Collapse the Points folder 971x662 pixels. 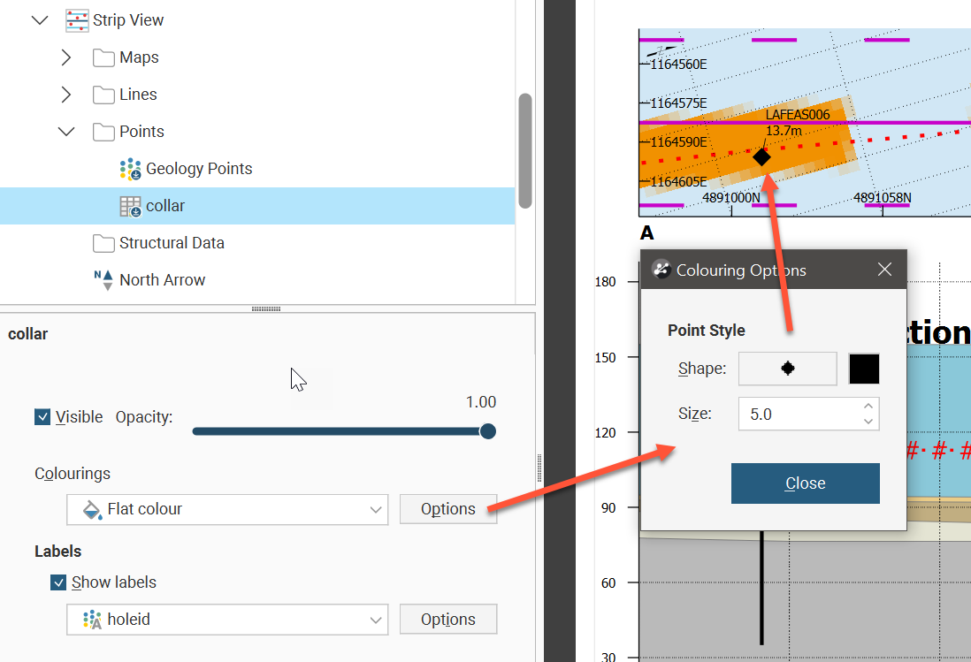click(x=66, y=132)
